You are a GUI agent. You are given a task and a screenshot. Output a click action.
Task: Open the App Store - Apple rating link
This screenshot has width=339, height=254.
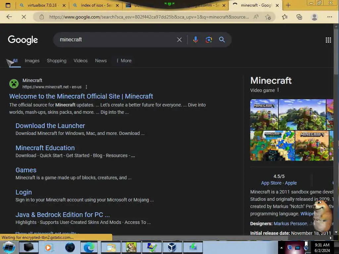tap(279, 183)
